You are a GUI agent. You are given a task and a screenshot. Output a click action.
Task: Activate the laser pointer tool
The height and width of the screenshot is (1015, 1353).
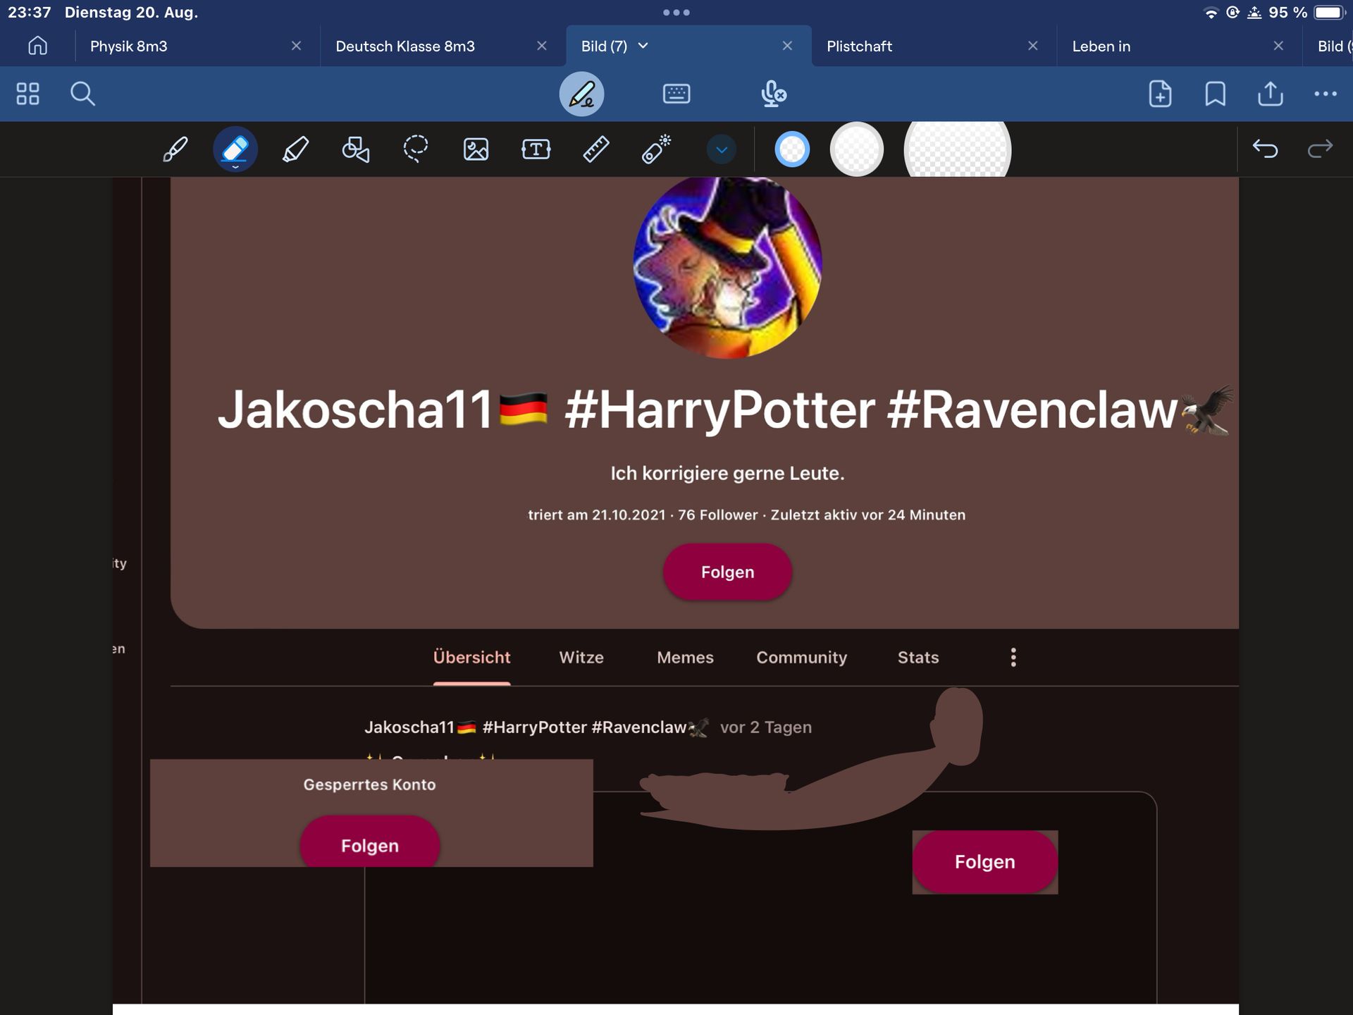(x=656, y=149)
